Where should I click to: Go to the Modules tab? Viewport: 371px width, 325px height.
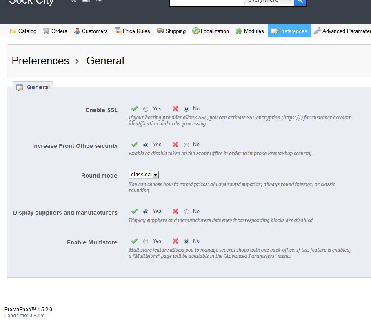pos(250,31)
